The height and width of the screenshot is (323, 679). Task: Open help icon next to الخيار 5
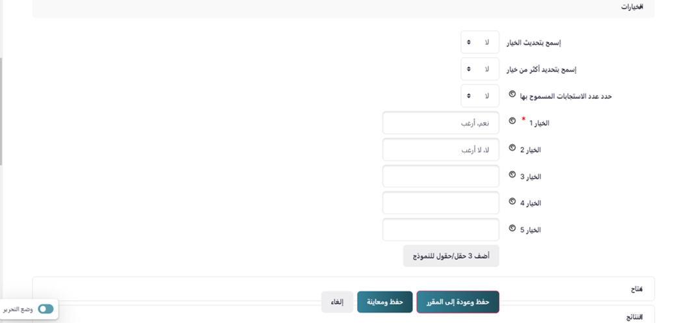click(x=513, y=228)
